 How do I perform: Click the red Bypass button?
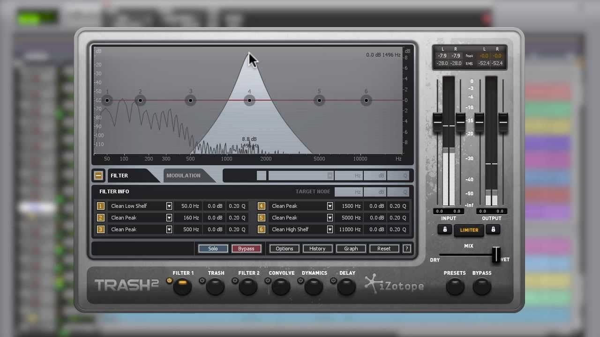coord(246,249)
